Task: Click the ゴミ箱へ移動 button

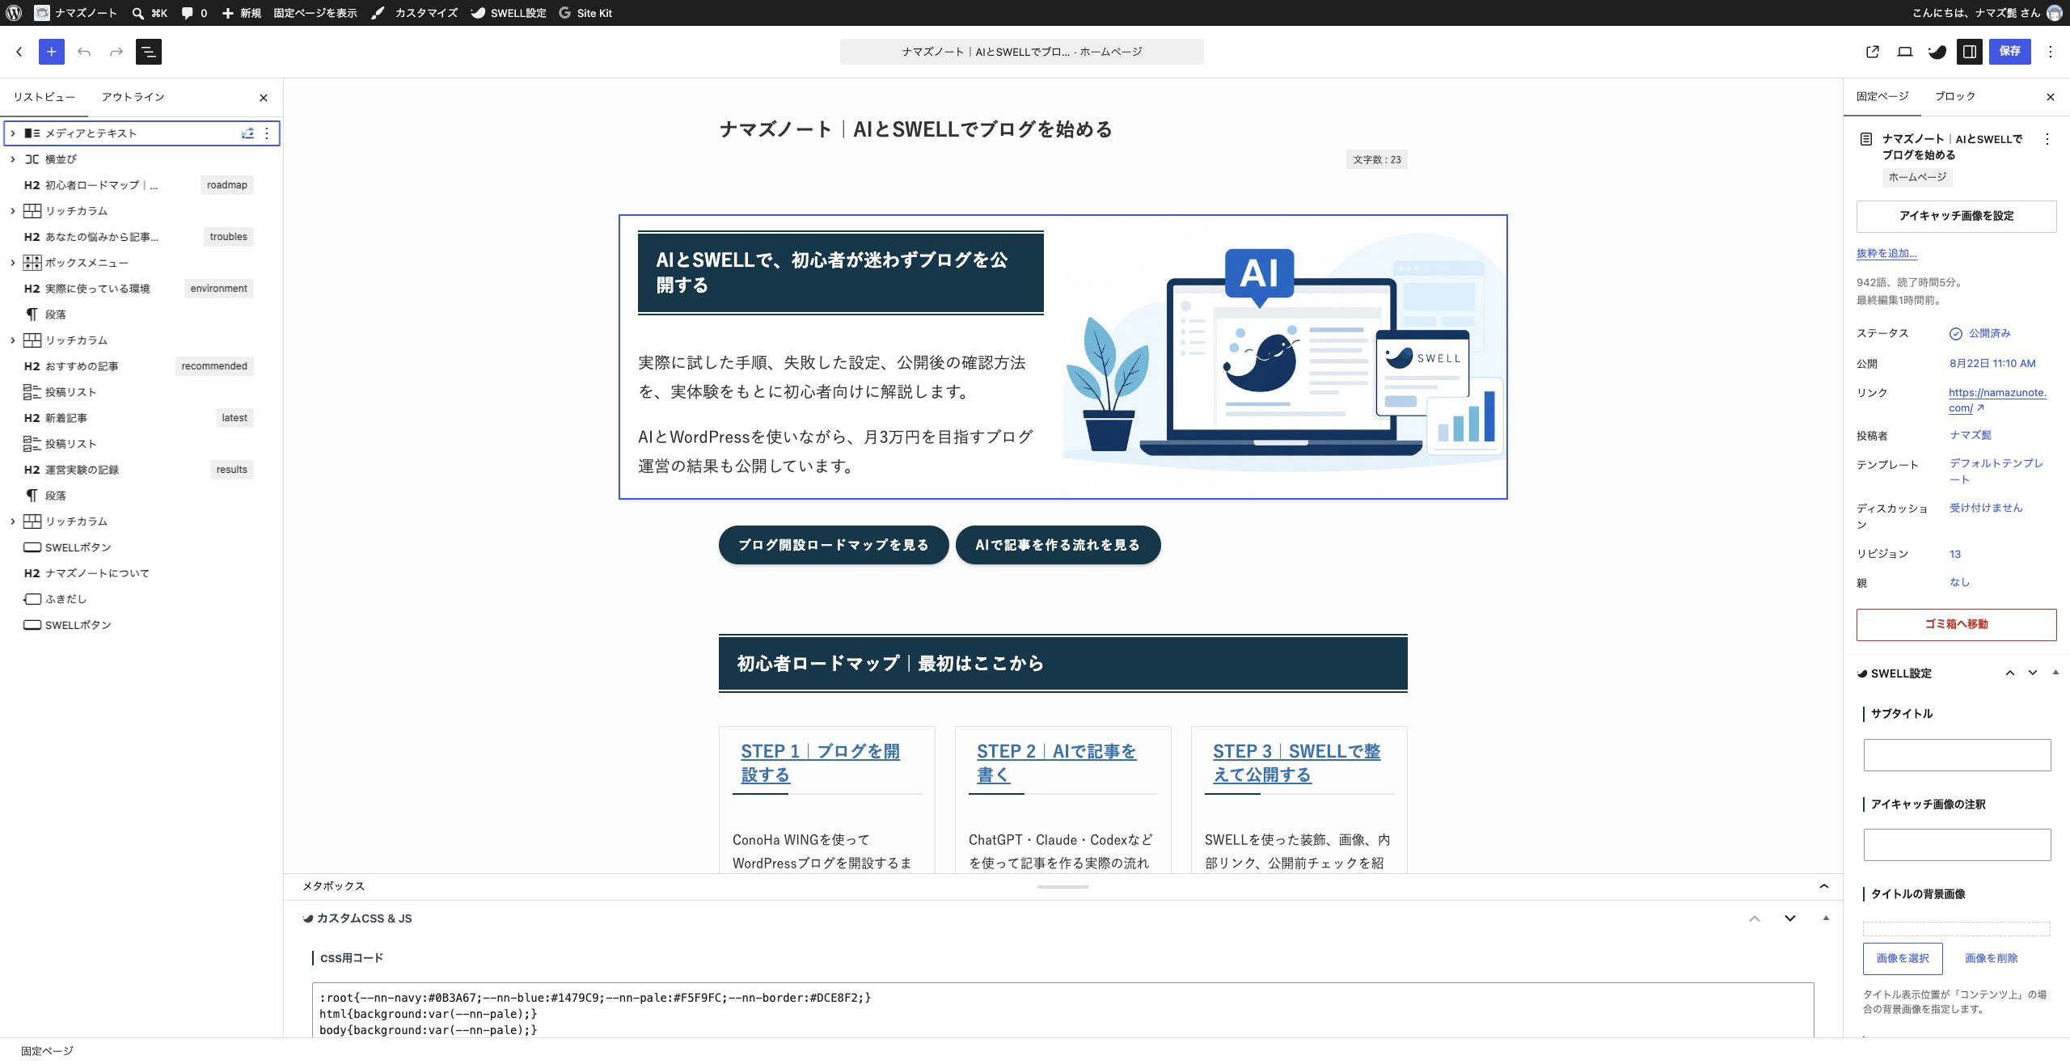Action: coord(1957,624)
